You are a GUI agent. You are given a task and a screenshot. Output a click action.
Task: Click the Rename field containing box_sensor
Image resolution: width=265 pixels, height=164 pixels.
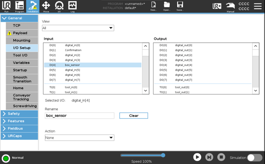(79, 116)
